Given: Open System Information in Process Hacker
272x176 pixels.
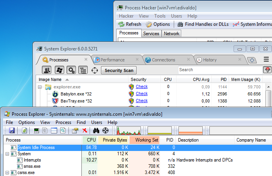Looking at the screenshot, I should point(252,24).
